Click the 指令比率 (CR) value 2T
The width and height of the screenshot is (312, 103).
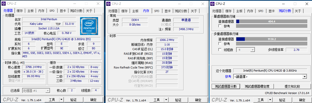coord(167,72)
